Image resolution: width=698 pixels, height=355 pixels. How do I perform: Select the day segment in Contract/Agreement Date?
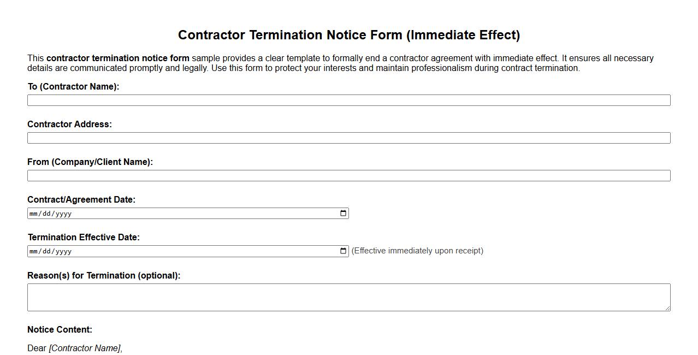pos(48,214)
